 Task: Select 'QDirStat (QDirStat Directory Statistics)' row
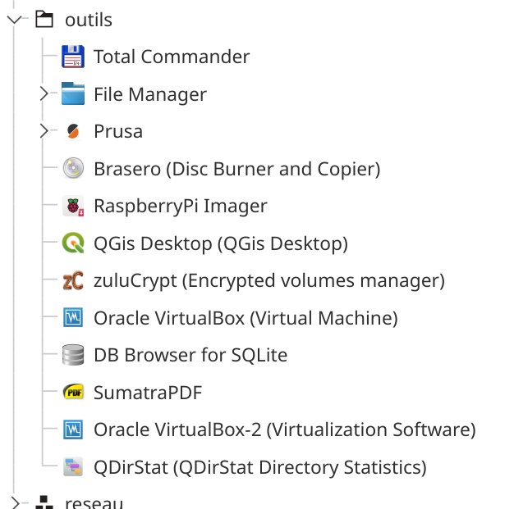(x=260, y=467)
